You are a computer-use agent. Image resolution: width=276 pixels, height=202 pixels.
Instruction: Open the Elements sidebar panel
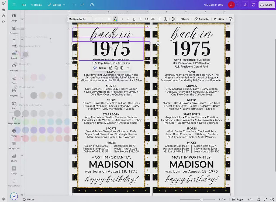pos(14,30)
